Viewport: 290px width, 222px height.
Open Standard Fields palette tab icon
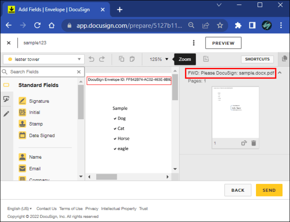tap(6, 85)
